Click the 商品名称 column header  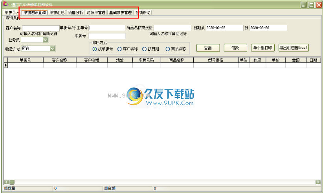[x=177, y=60]
